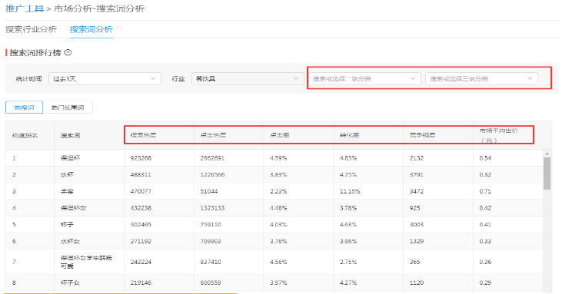The image size is (562, 294).
Task: Switch to the 搜索行业分析 tab
Action: tap(31, 29)
